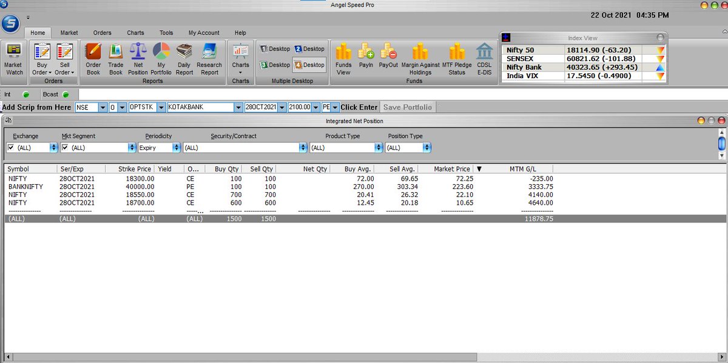Sort by Symbol column header
Screen dimensions: 728x363
(31, 168)
